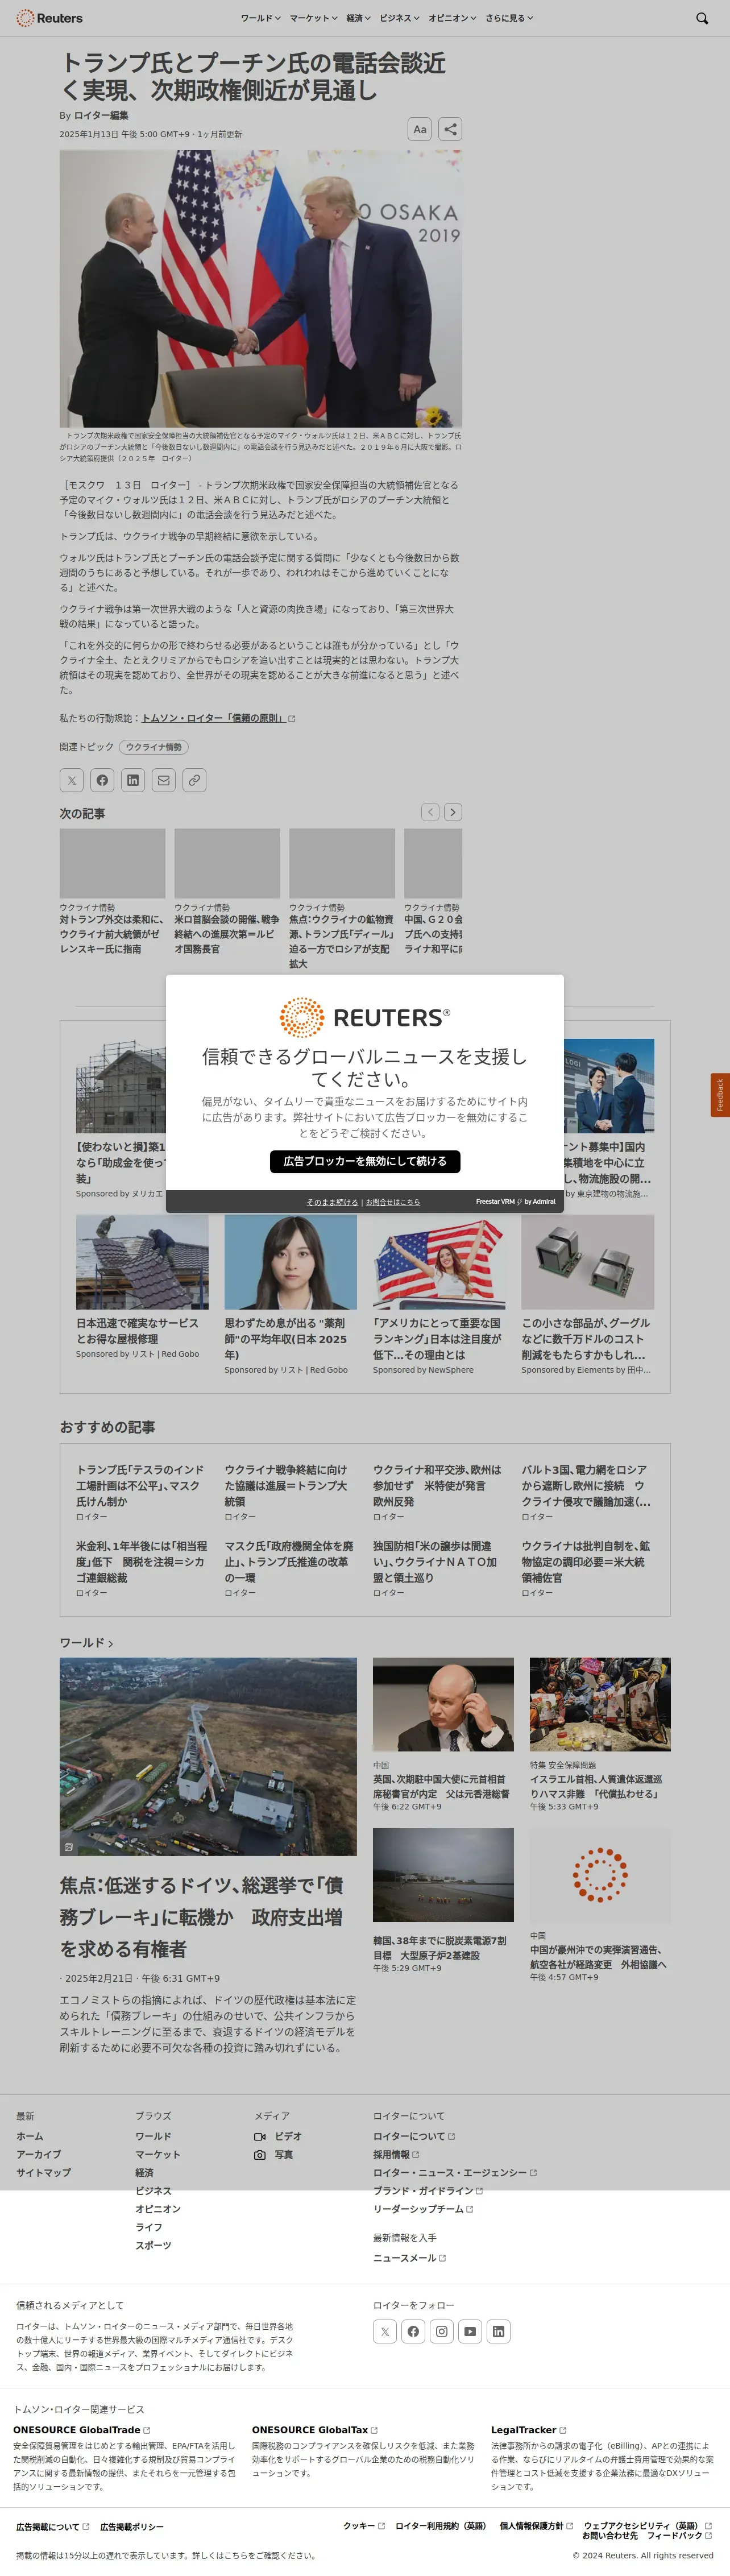Follow Reuters on X in footer
This screenshot has height=2576, width=730.
pos(385,2331)
